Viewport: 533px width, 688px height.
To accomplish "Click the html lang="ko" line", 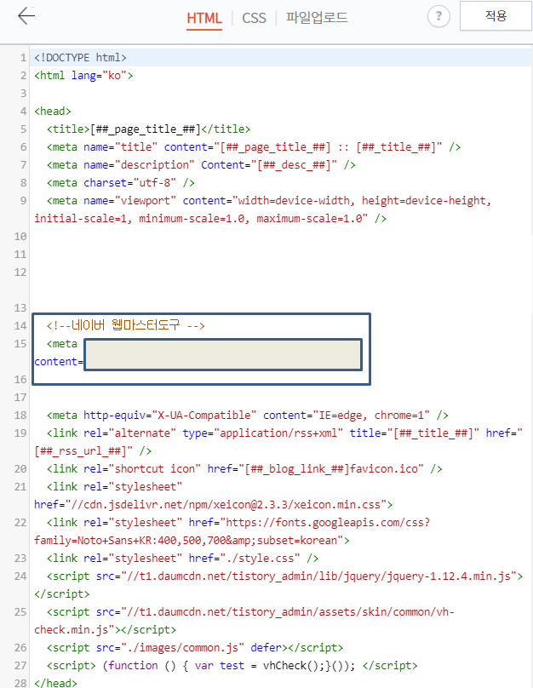I will click(83, 76).
